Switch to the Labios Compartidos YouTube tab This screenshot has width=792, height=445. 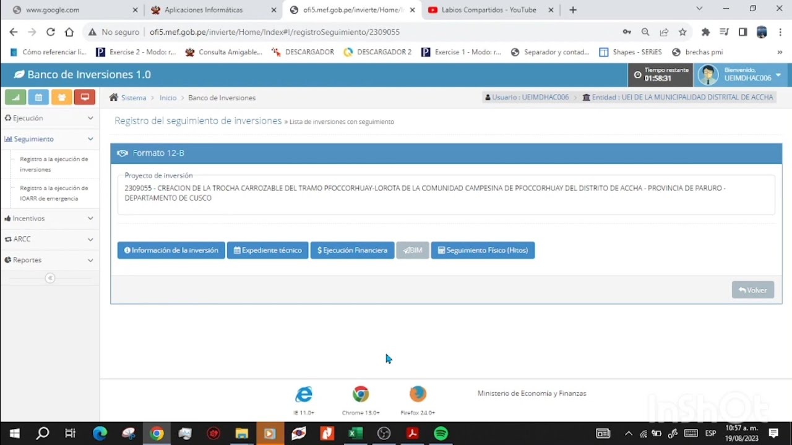490,10
